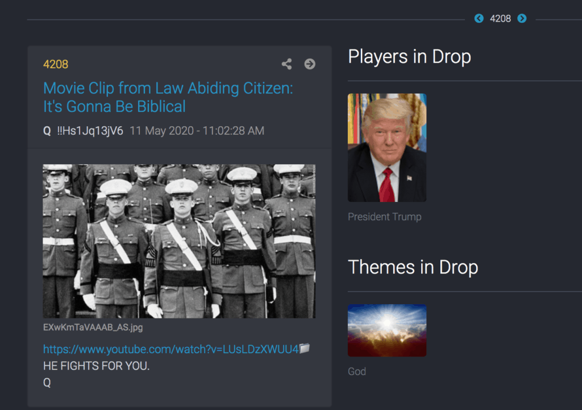Click the EXwKmTaVAAAB_AS.jpg filename
Image resolution: width=582 pixels, height=410 pixels.
coord(93,327)
